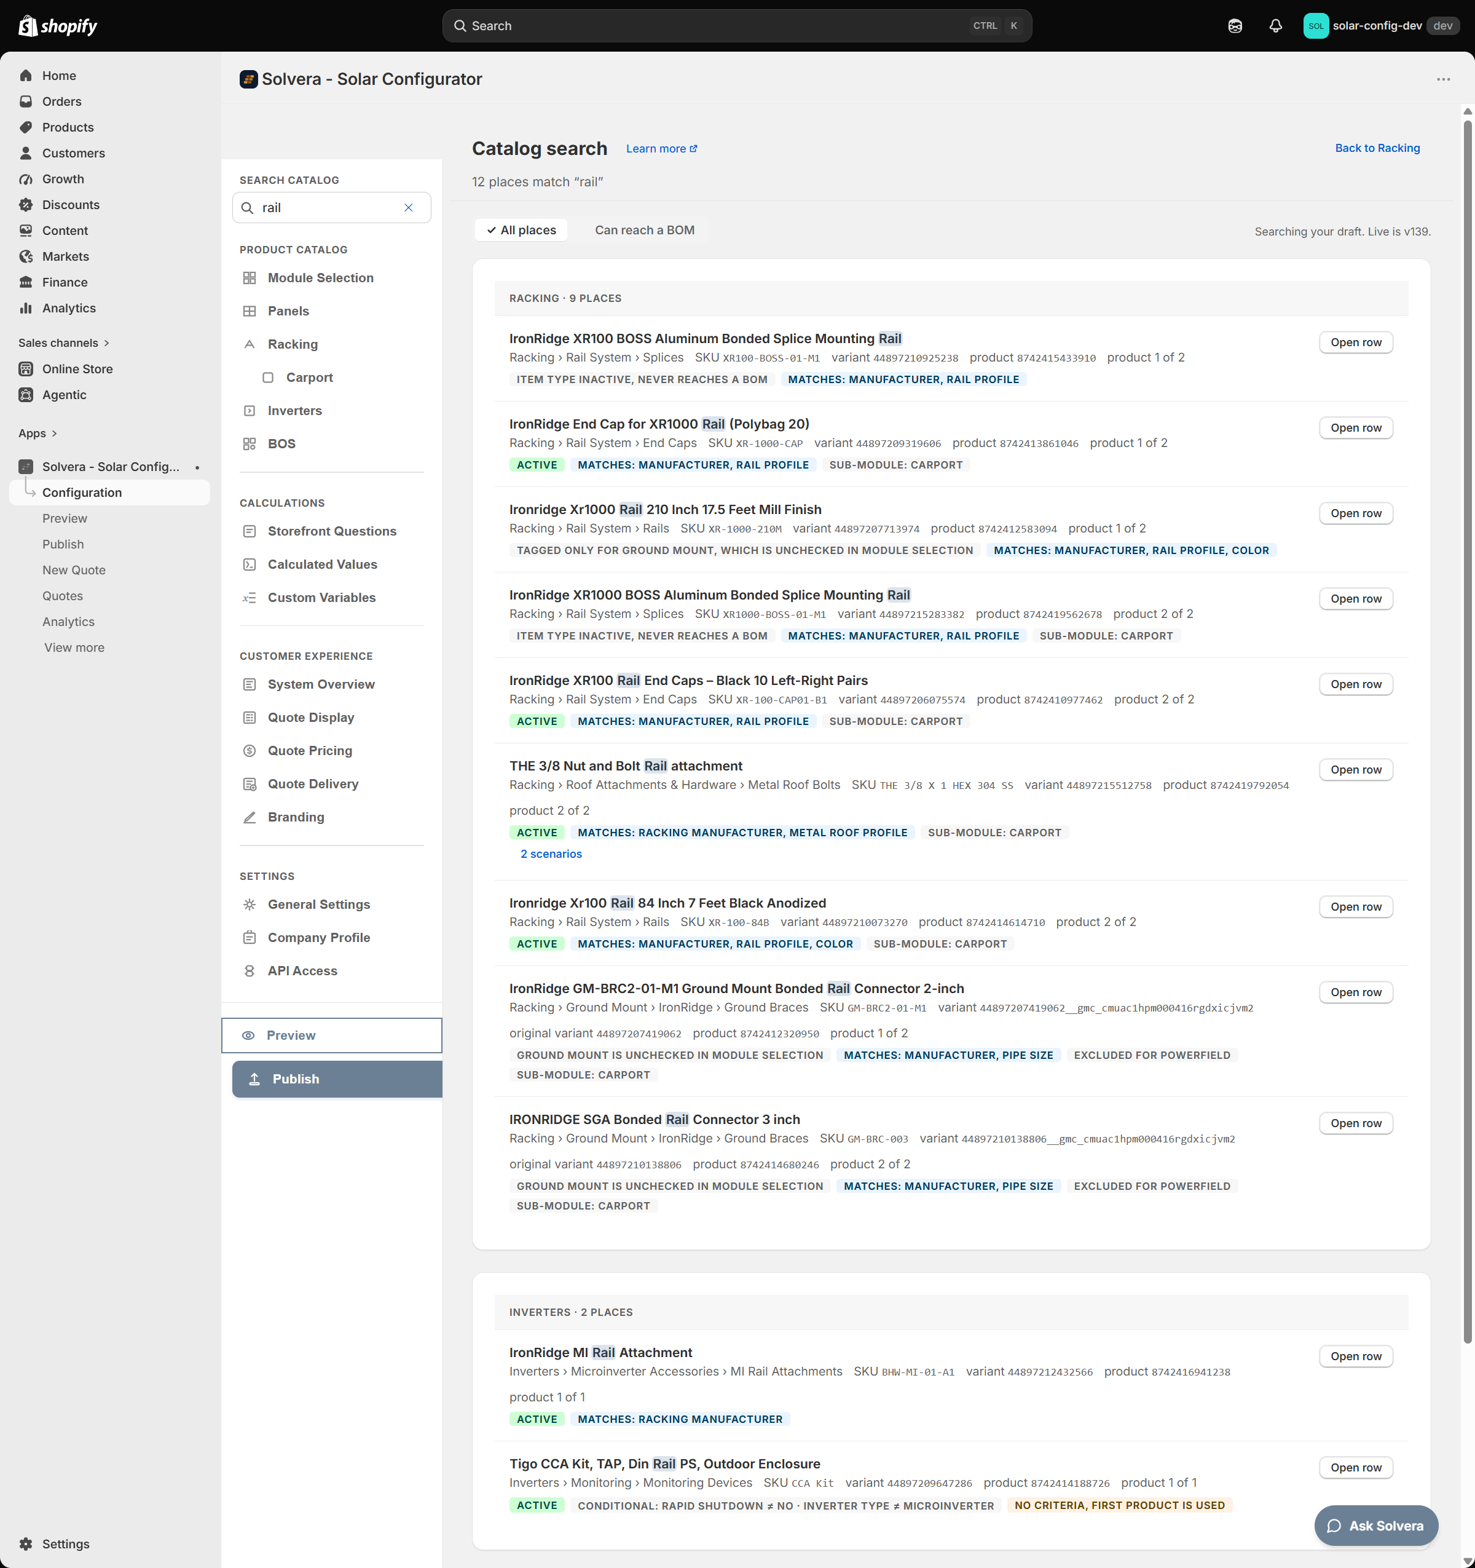Click the Quote Pricing dollar icon
The width and height of the screenshot is (1475, 1568).
pos(249,751)
